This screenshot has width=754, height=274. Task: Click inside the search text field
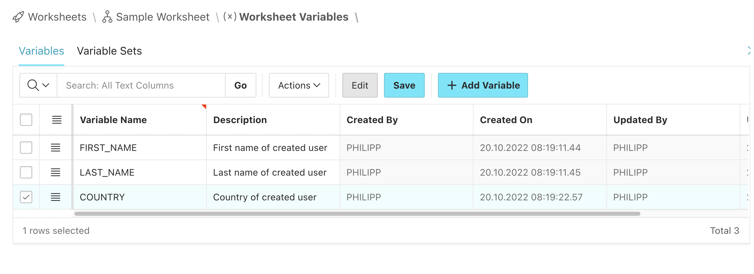[140, 85]
